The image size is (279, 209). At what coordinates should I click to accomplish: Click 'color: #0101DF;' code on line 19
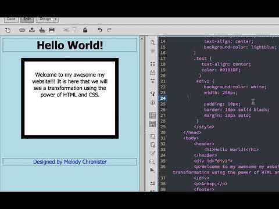click(x=221, y=70)
